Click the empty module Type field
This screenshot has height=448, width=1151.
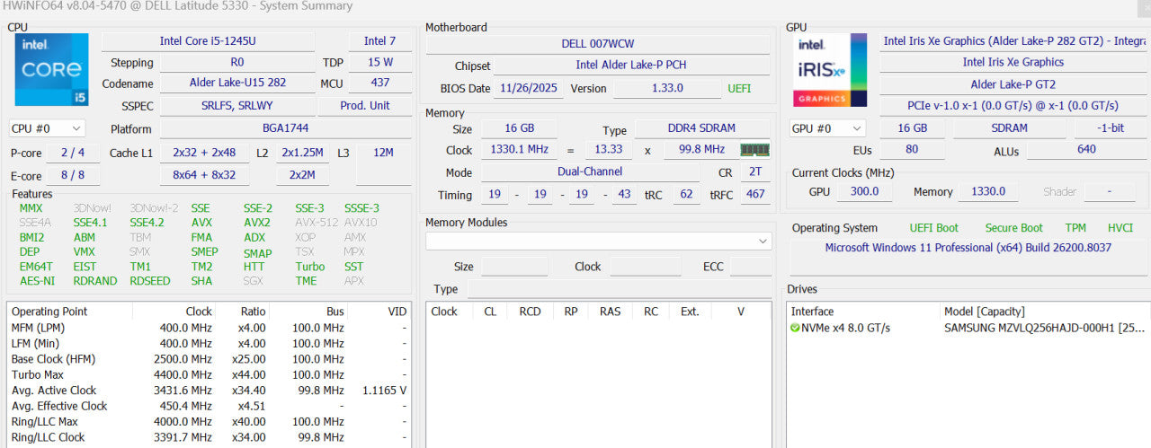pyautogui.click(x=619, y=289)
